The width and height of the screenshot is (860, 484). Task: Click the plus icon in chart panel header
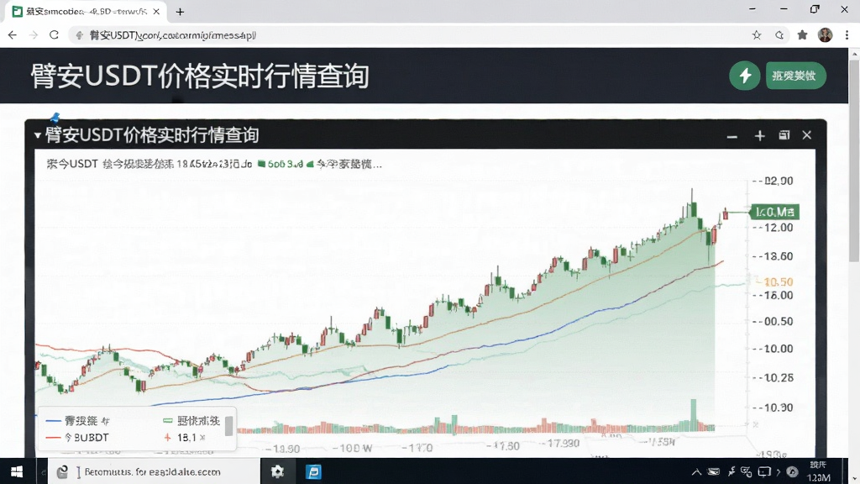[x=759, y=135]
